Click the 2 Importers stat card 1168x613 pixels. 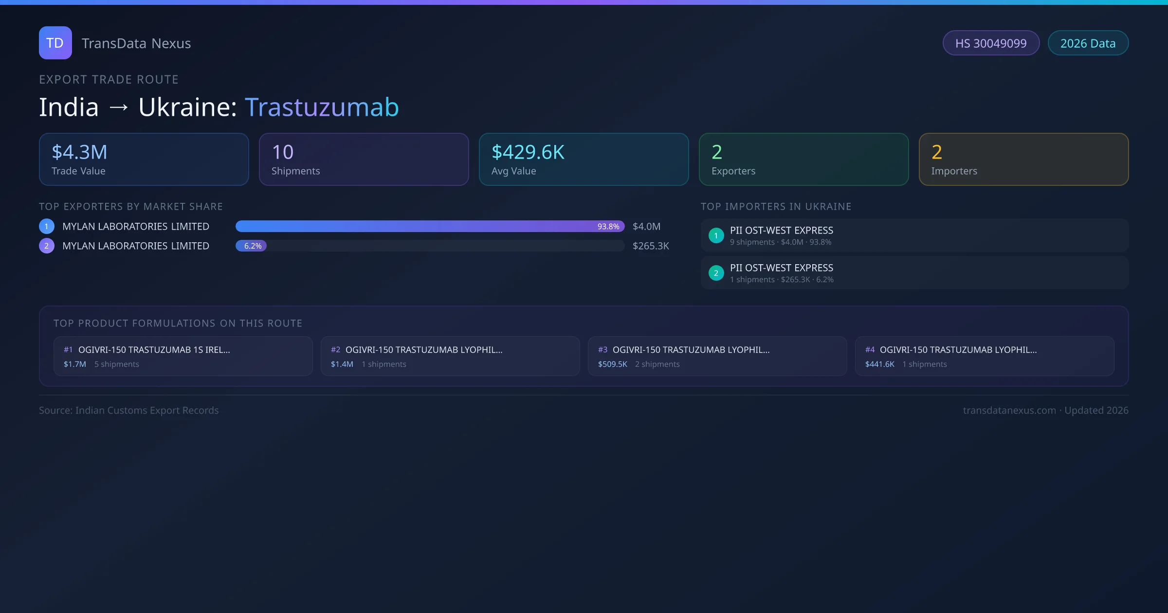[x=1023, y=160]
